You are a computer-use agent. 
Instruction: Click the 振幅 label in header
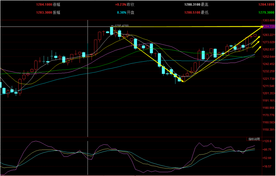click(x=57, y=12)
